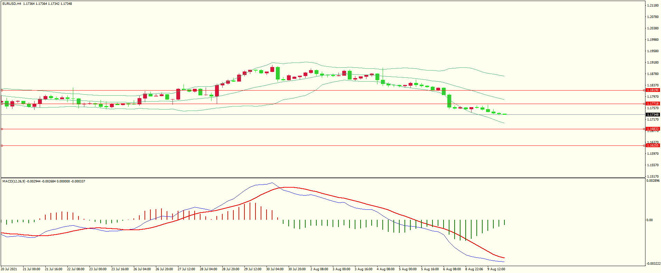Select the red 1.17718 price tag
The image size is (661, 273).
click(x=653, y=104)
